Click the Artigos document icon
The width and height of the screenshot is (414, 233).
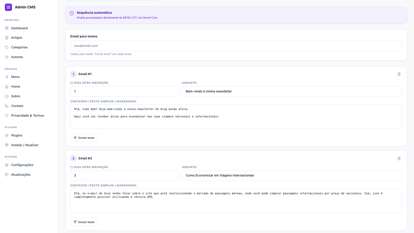(7, 38)
